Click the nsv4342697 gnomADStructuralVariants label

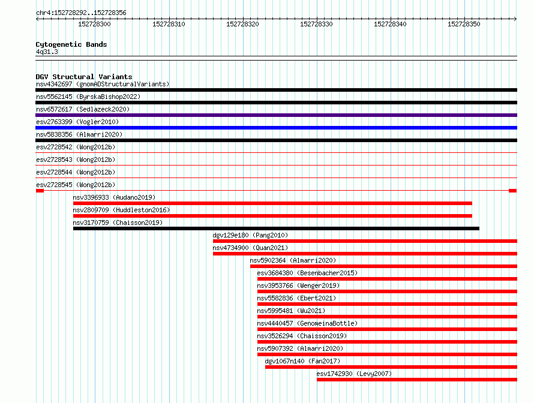pos(103,84)
